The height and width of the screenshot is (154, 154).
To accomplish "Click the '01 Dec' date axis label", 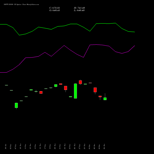I will coord(90,147).
